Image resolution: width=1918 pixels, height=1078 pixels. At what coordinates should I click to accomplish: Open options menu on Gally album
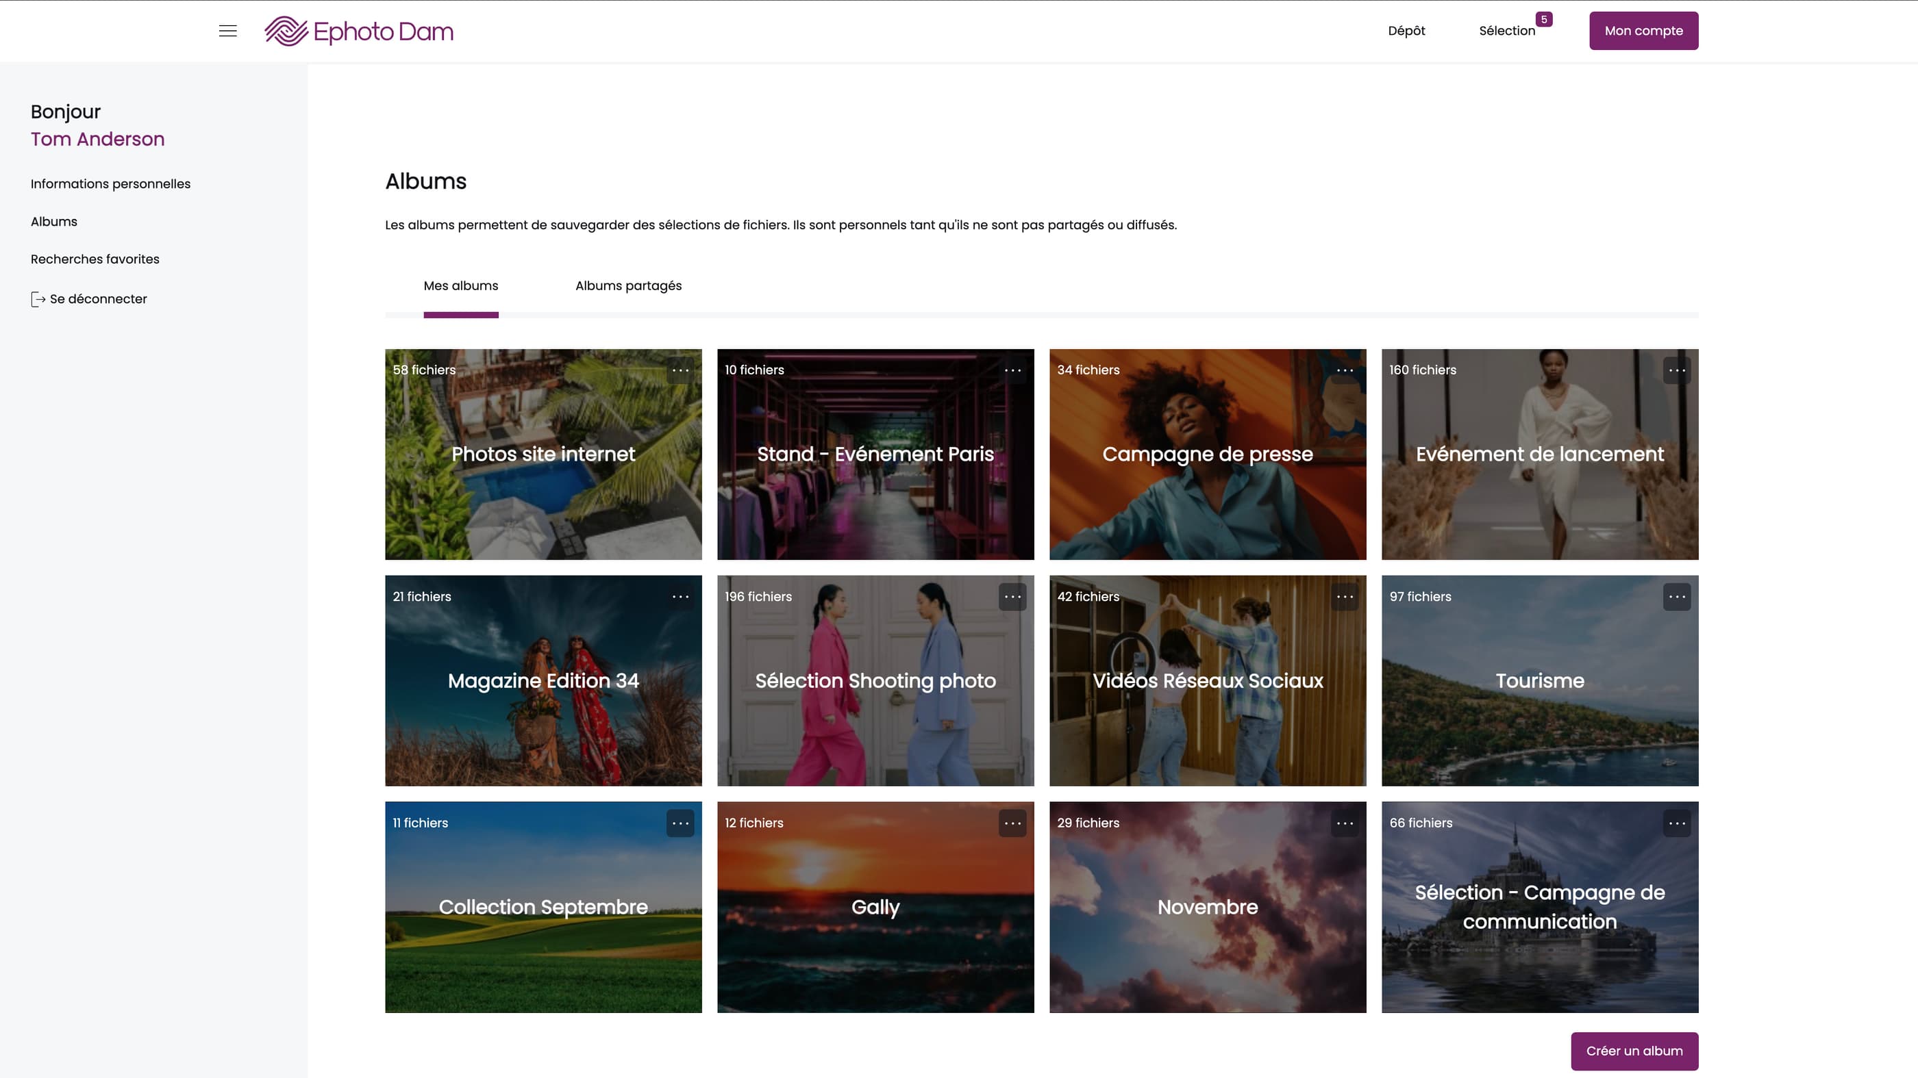click(1013, 823)
